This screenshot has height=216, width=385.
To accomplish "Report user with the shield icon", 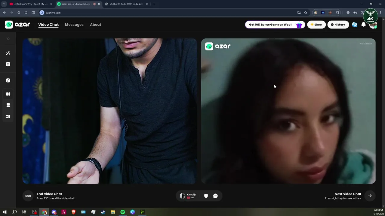I will [x=206, y=196].
